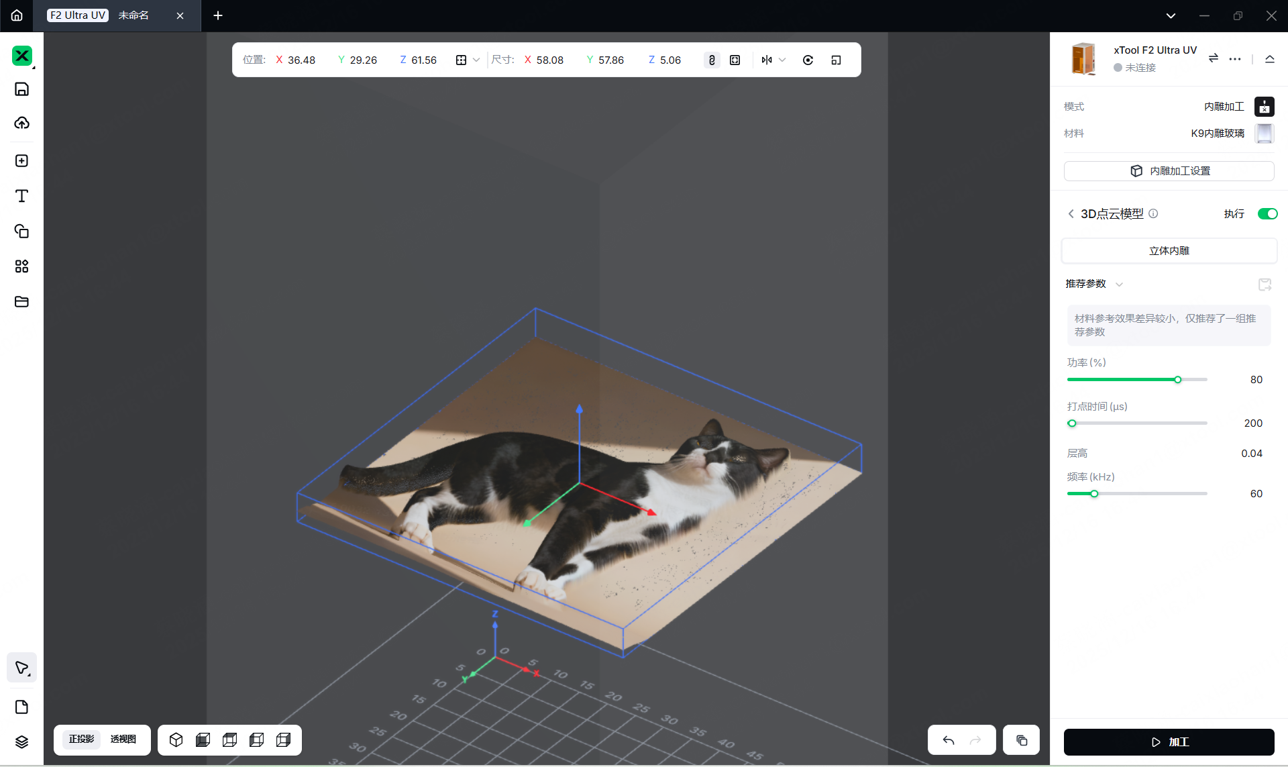Open the position anchor dropdown arrow

tap(476, 60)
